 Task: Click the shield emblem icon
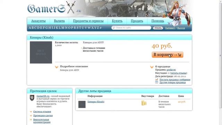32,98
